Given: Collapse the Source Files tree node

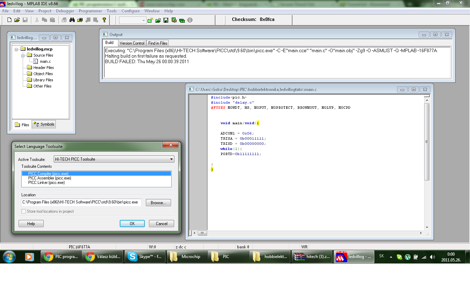Looking at the screenshot, I should [23, 55].
